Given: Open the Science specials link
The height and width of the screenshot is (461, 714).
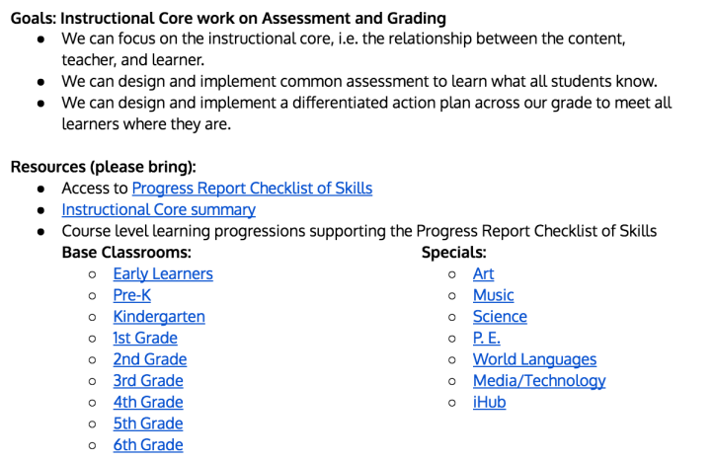Looking at the screenshot, I should pos(500,317).
